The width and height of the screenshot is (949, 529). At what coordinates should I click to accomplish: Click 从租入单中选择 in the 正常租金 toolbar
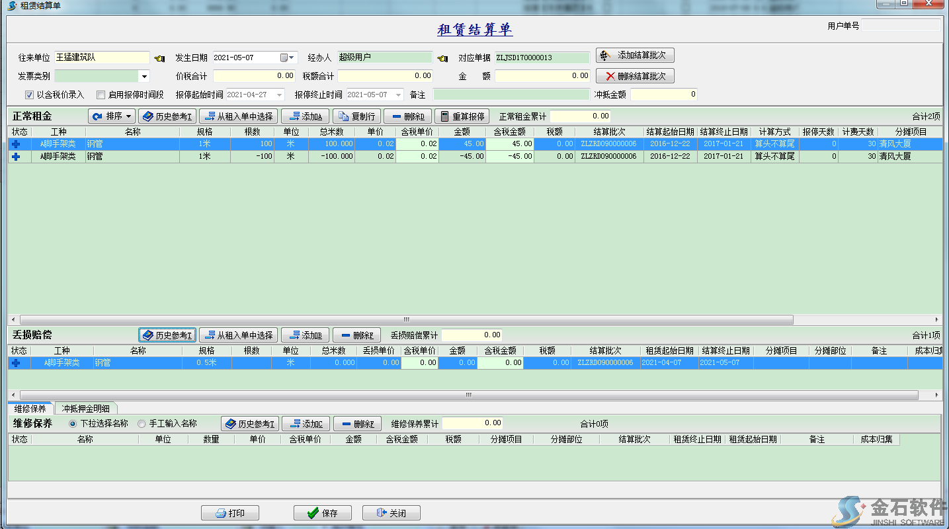click(x=238, y=116)
